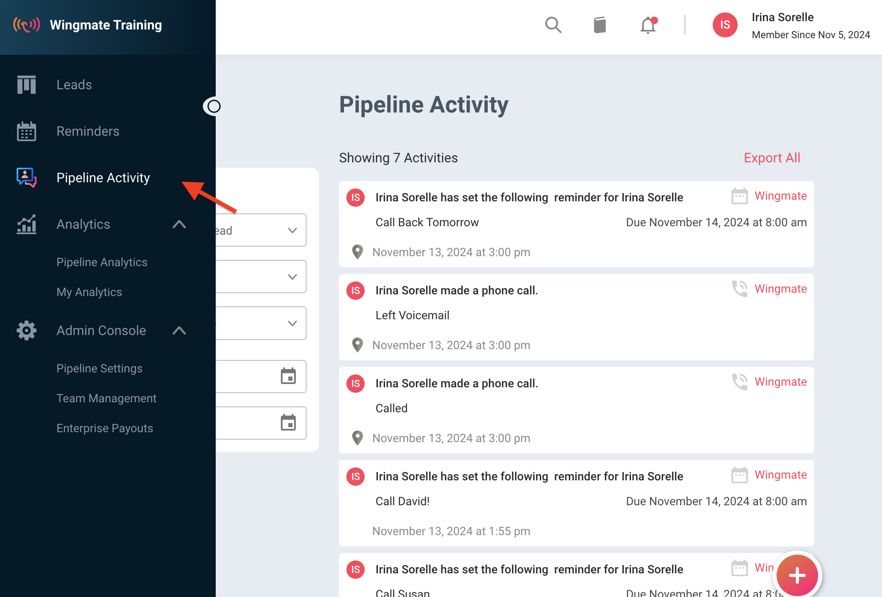Open the notifications bell icon
Screen dimensions: 882x597
click(648, 25)
